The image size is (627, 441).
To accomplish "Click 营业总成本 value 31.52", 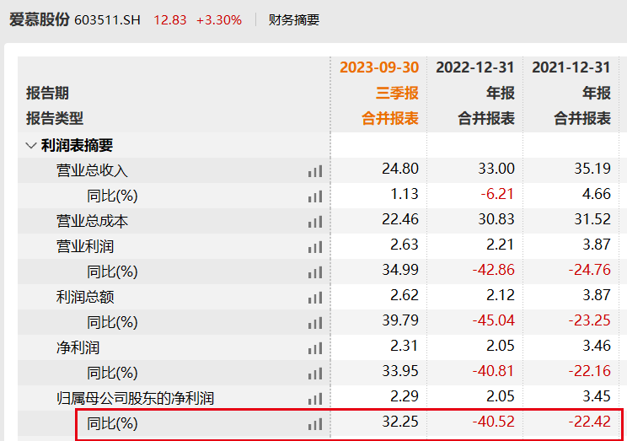I will (x=592, y=219).
